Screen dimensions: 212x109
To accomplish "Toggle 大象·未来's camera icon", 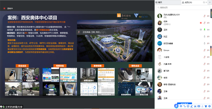I will tap(208, 64).
